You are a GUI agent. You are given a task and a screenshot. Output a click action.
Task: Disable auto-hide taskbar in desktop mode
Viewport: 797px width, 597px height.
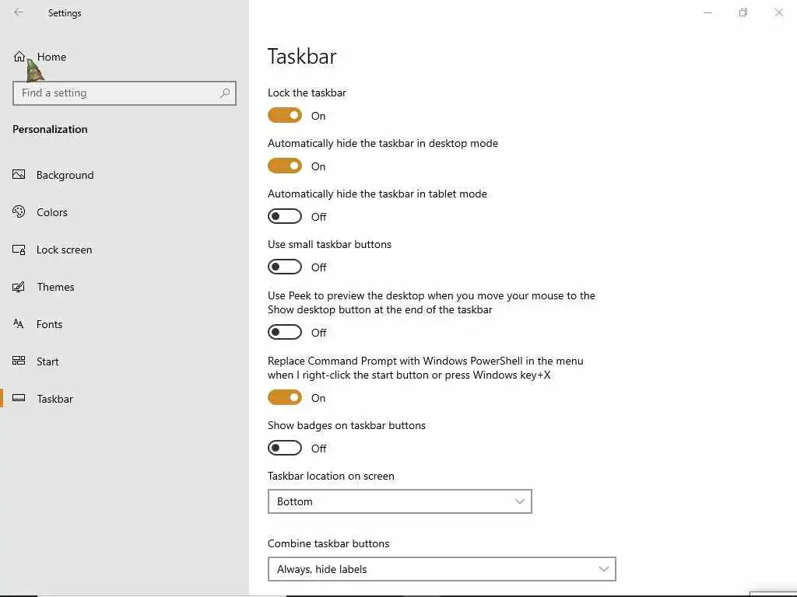point(285,166)
